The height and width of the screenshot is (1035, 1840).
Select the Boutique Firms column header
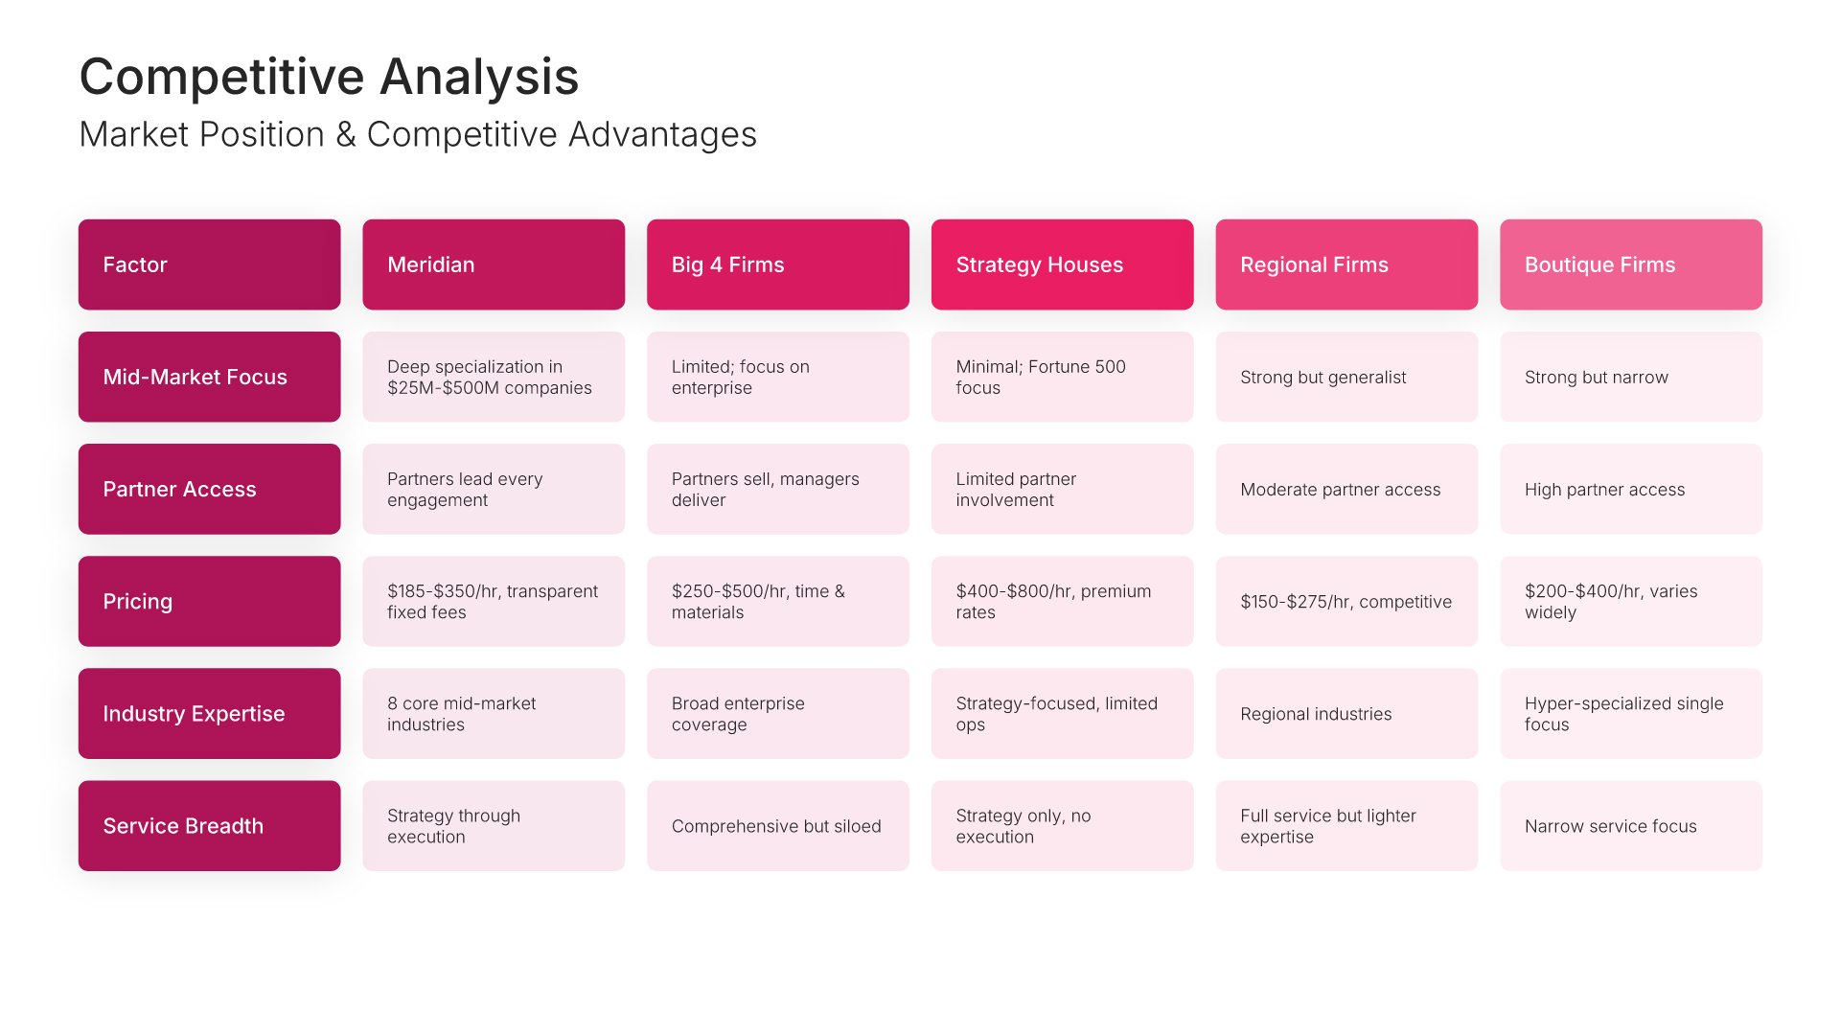1630,264
